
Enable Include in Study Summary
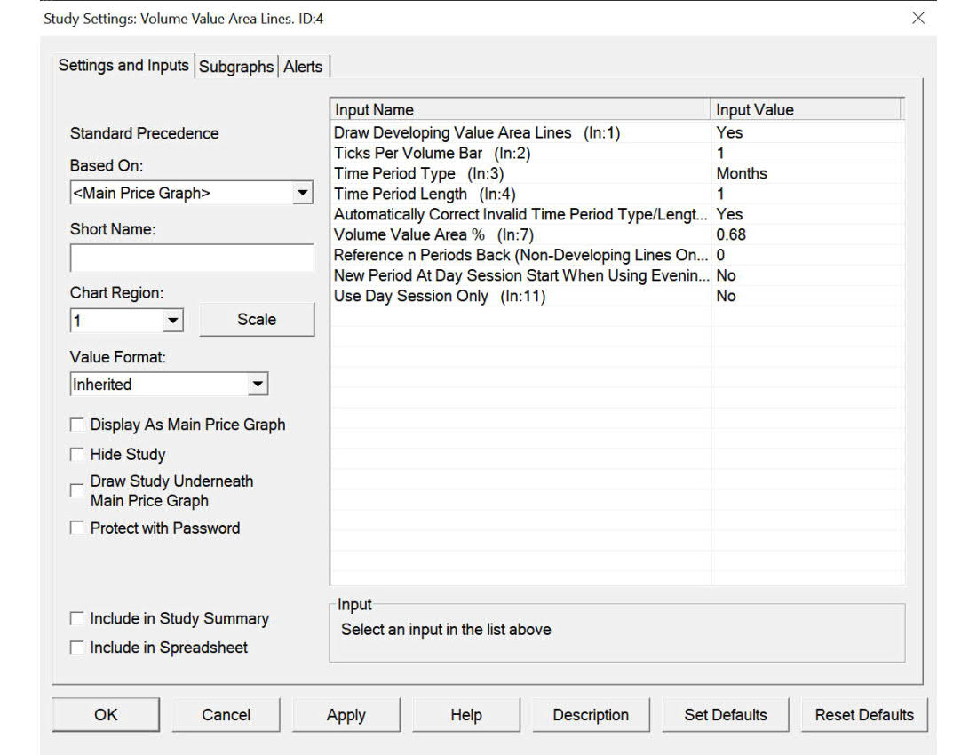[77, 619]
